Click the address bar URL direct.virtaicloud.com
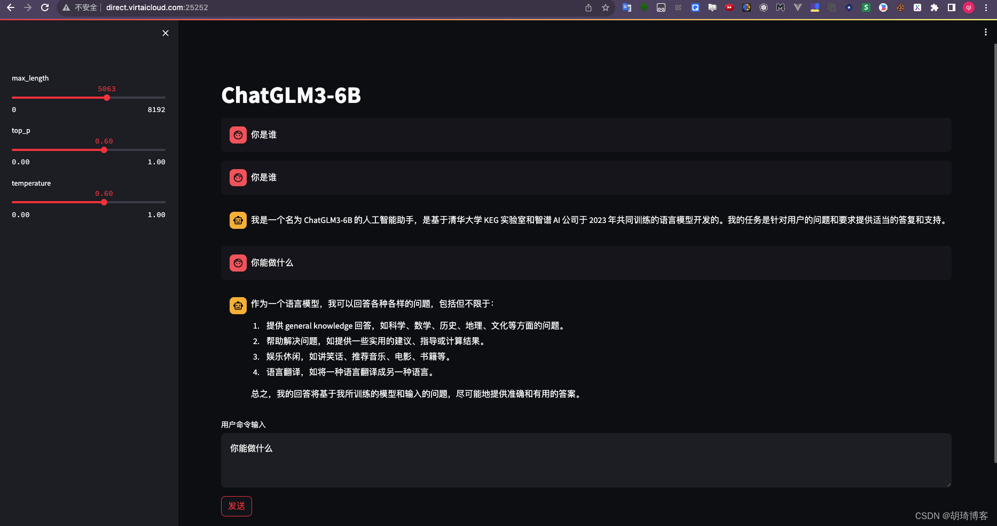Screen dimensions: 997x526 (157, 7)
